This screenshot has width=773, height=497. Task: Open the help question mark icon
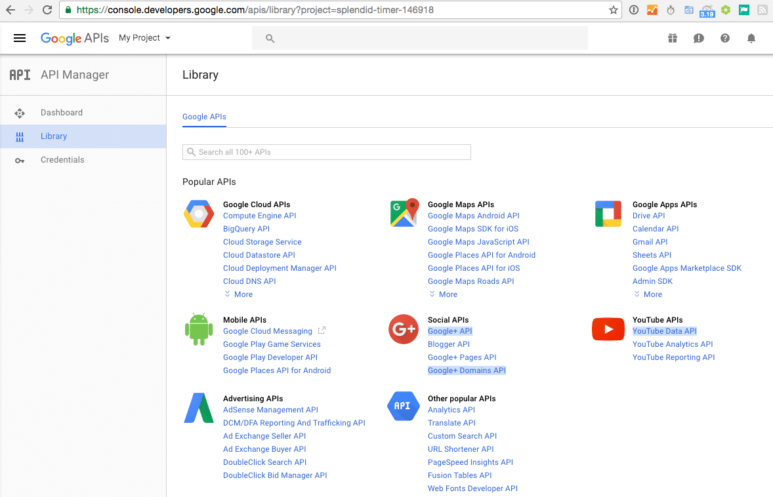[x=724, y=38]
